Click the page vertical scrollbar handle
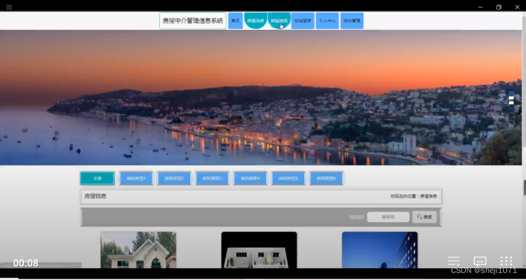 tap(524, 187)
